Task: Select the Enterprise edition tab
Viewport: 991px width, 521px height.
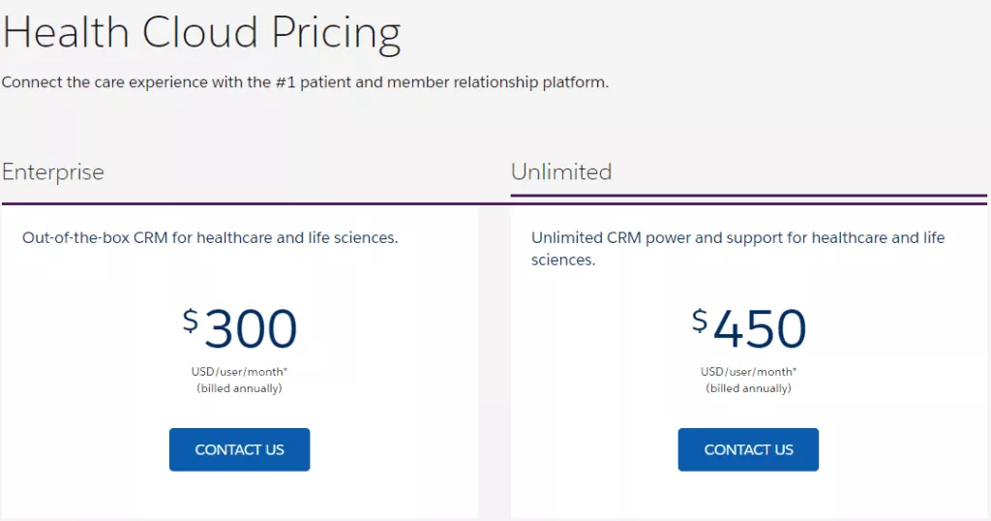Action: 53,172
